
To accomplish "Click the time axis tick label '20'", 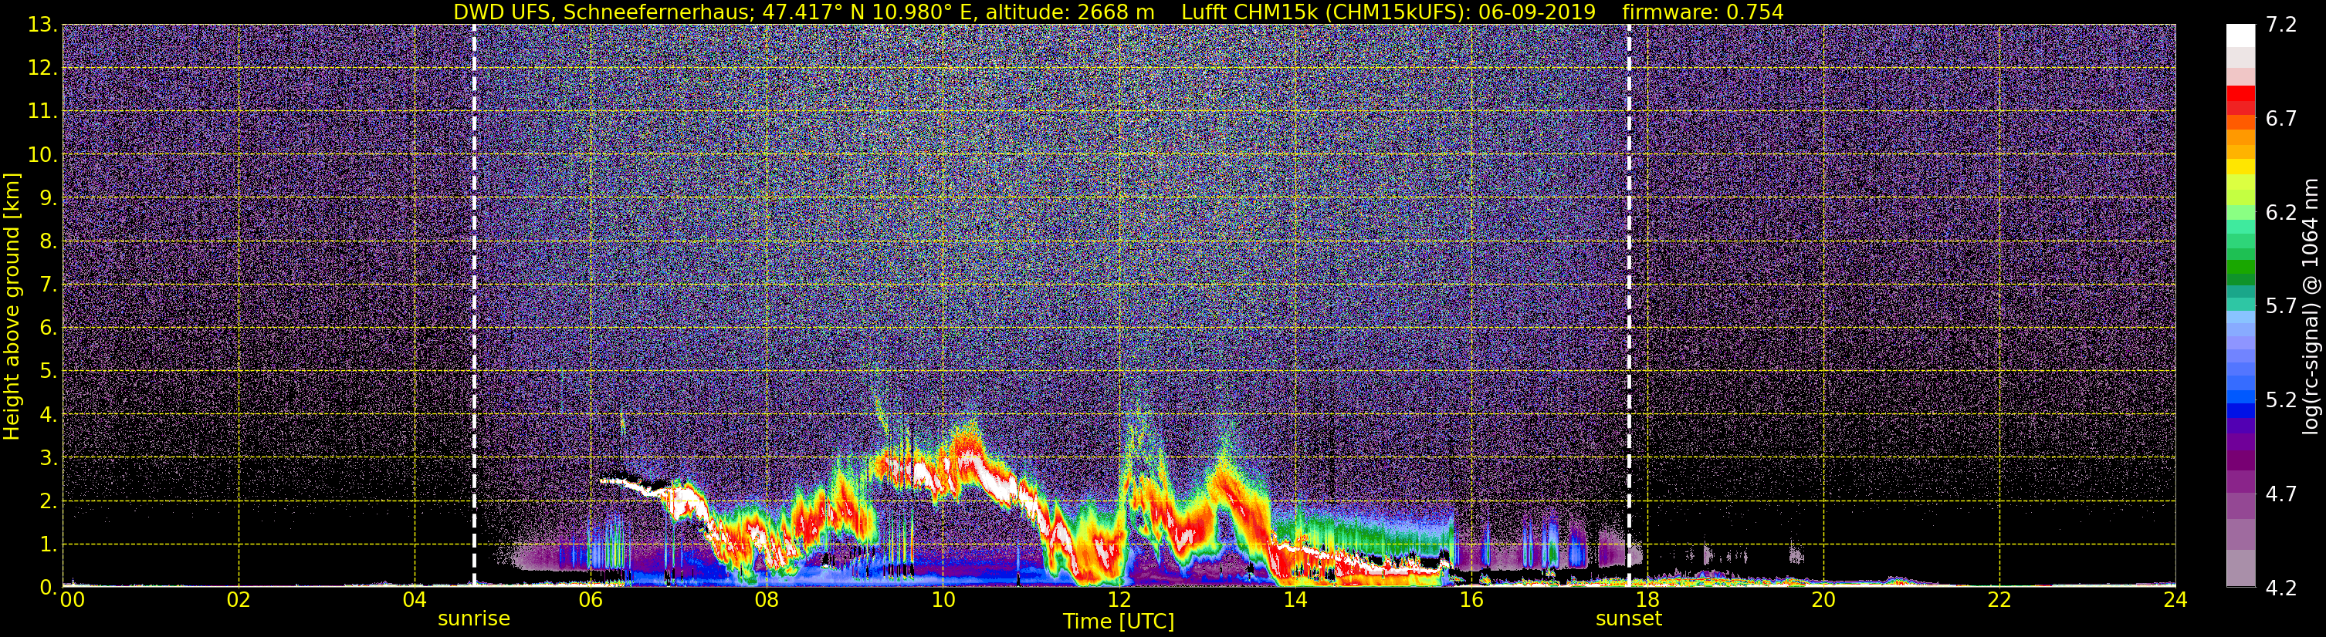I will pos(1823,600).
